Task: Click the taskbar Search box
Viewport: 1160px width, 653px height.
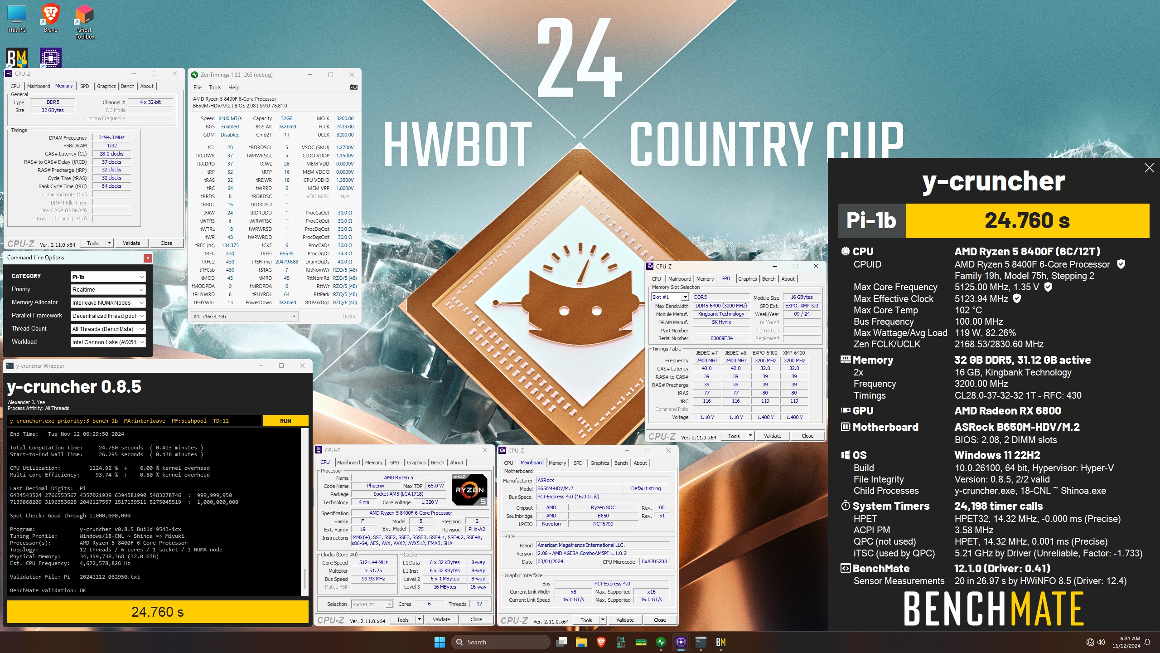Action: [501, 642]
